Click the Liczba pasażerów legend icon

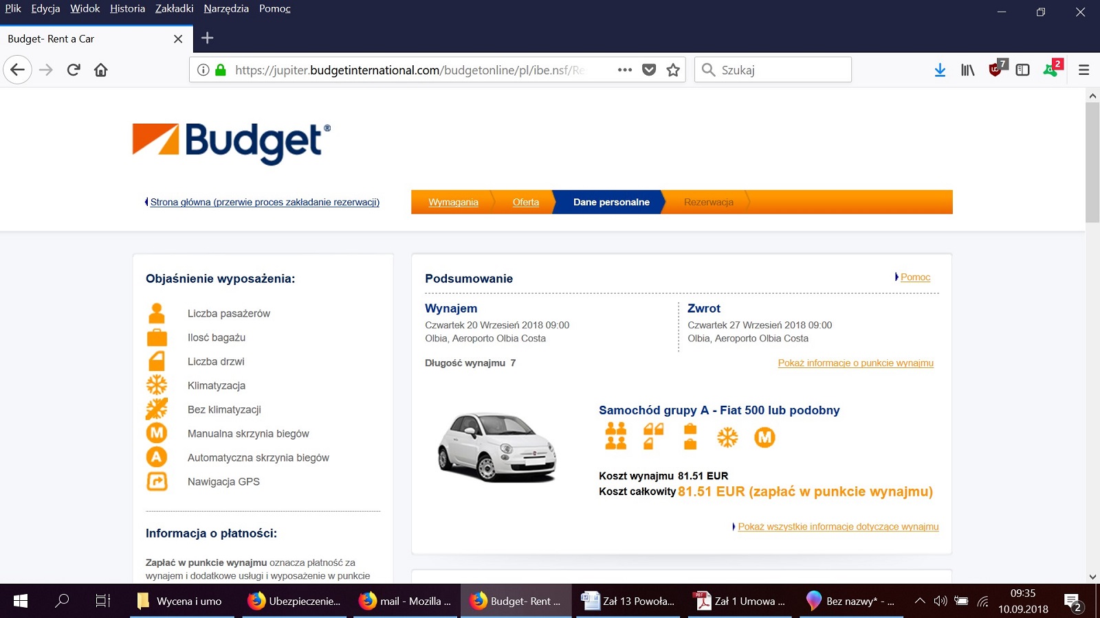tap(157, 313)
